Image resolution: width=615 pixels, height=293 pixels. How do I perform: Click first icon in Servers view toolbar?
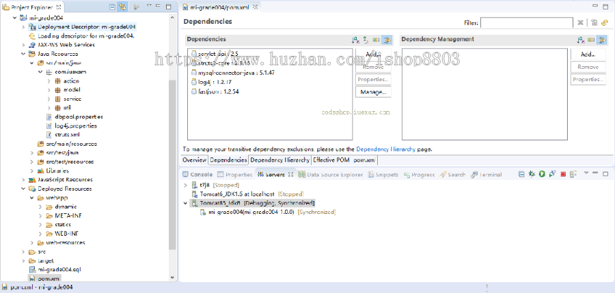pyautogui.click(x=521, y=174)
